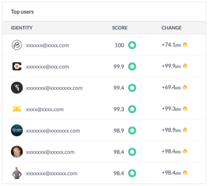Screen dimensions: 208x186
Task: Click the flame icon beside +69.4pts
Action: click(185, 87)
